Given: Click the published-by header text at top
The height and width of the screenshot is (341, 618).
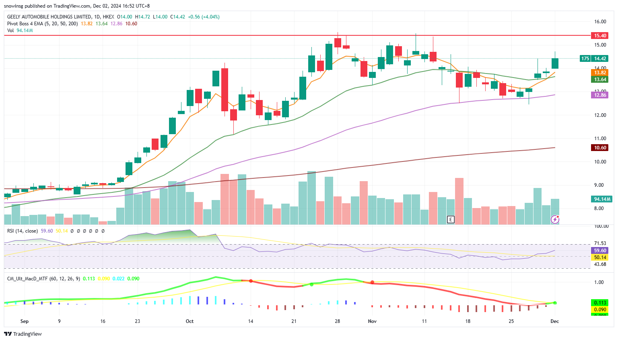Looking at the screenshot, I should (77, 6).
